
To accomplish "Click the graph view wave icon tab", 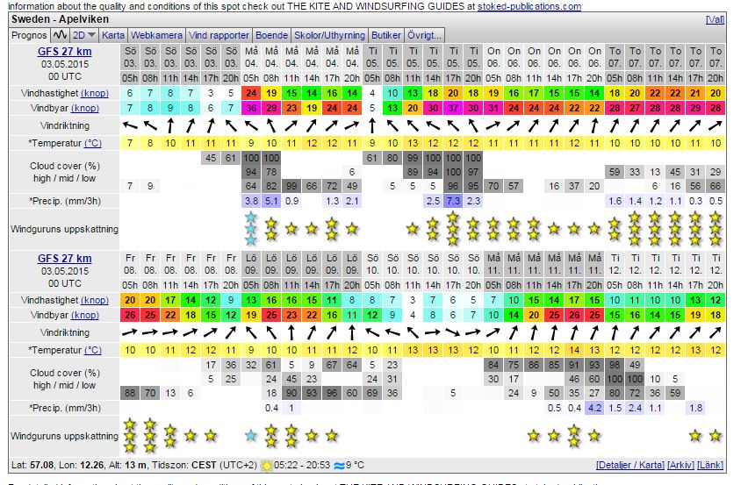I will (x=60, y=35).
